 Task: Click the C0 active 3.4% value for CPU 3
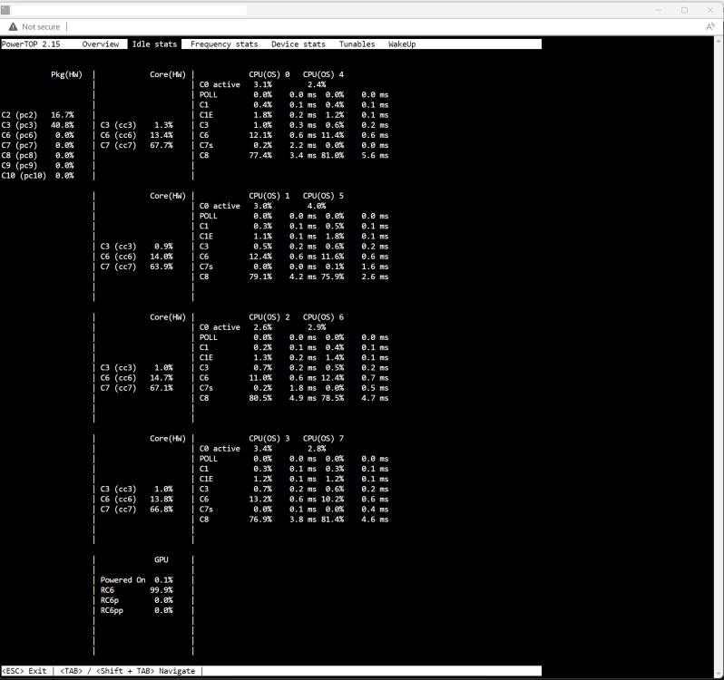coord(262,449)
